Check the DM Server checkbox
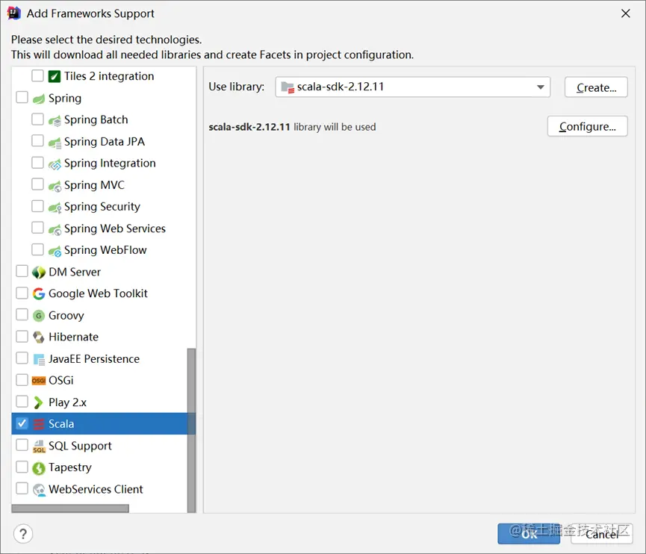 tap(22, 271)
